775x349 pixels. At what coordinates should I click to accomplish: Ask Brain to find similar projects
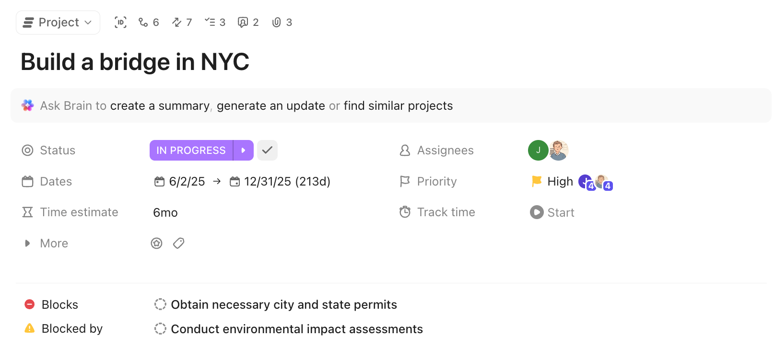(398, 105)
